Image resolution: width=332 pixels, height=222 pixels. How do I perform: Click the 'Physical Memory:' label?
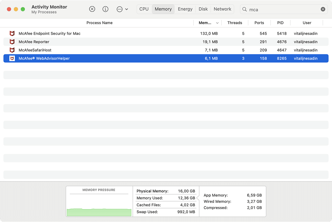pos(153,191)
